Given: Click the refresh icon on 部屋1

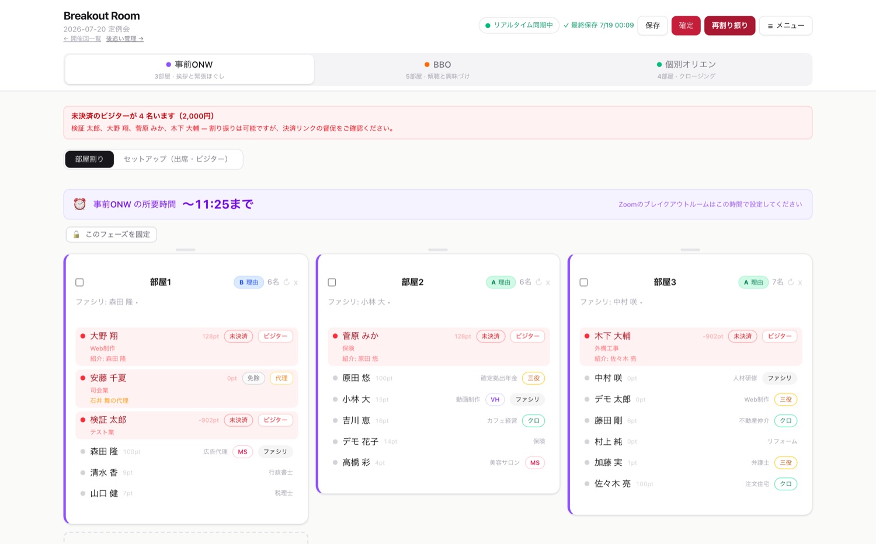Looking at the screenshot, I should [286, 282].
